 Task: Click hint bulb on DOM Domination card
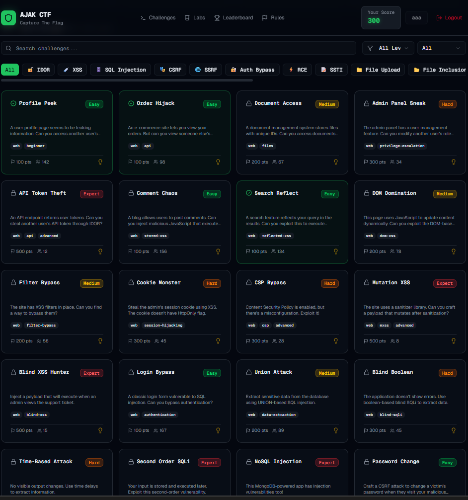[453, 251]
